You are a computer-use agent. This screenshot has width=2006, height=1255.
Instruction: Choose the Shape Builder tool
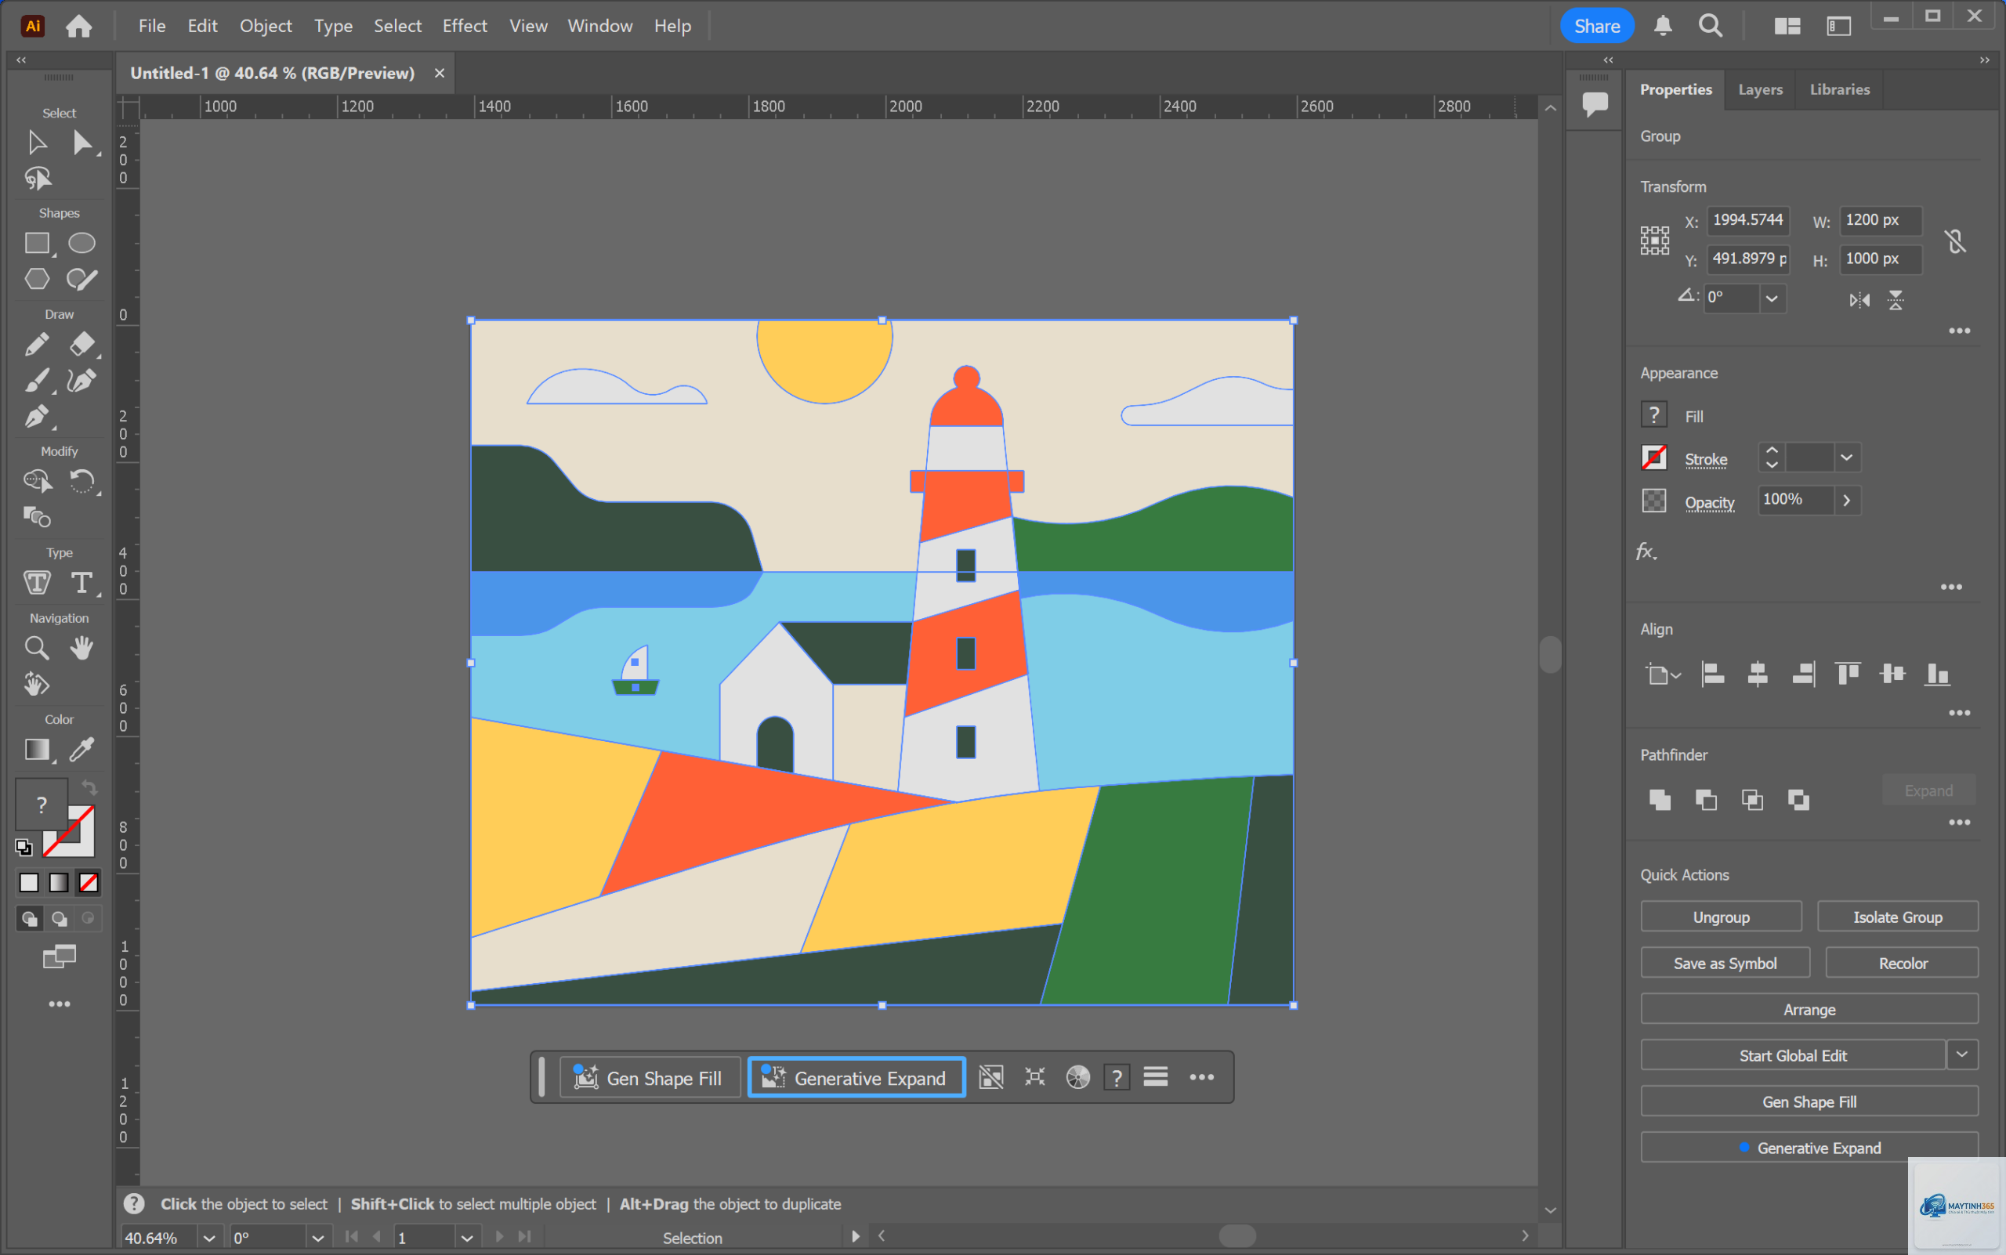pyautogui.click(x=38, y=480)
